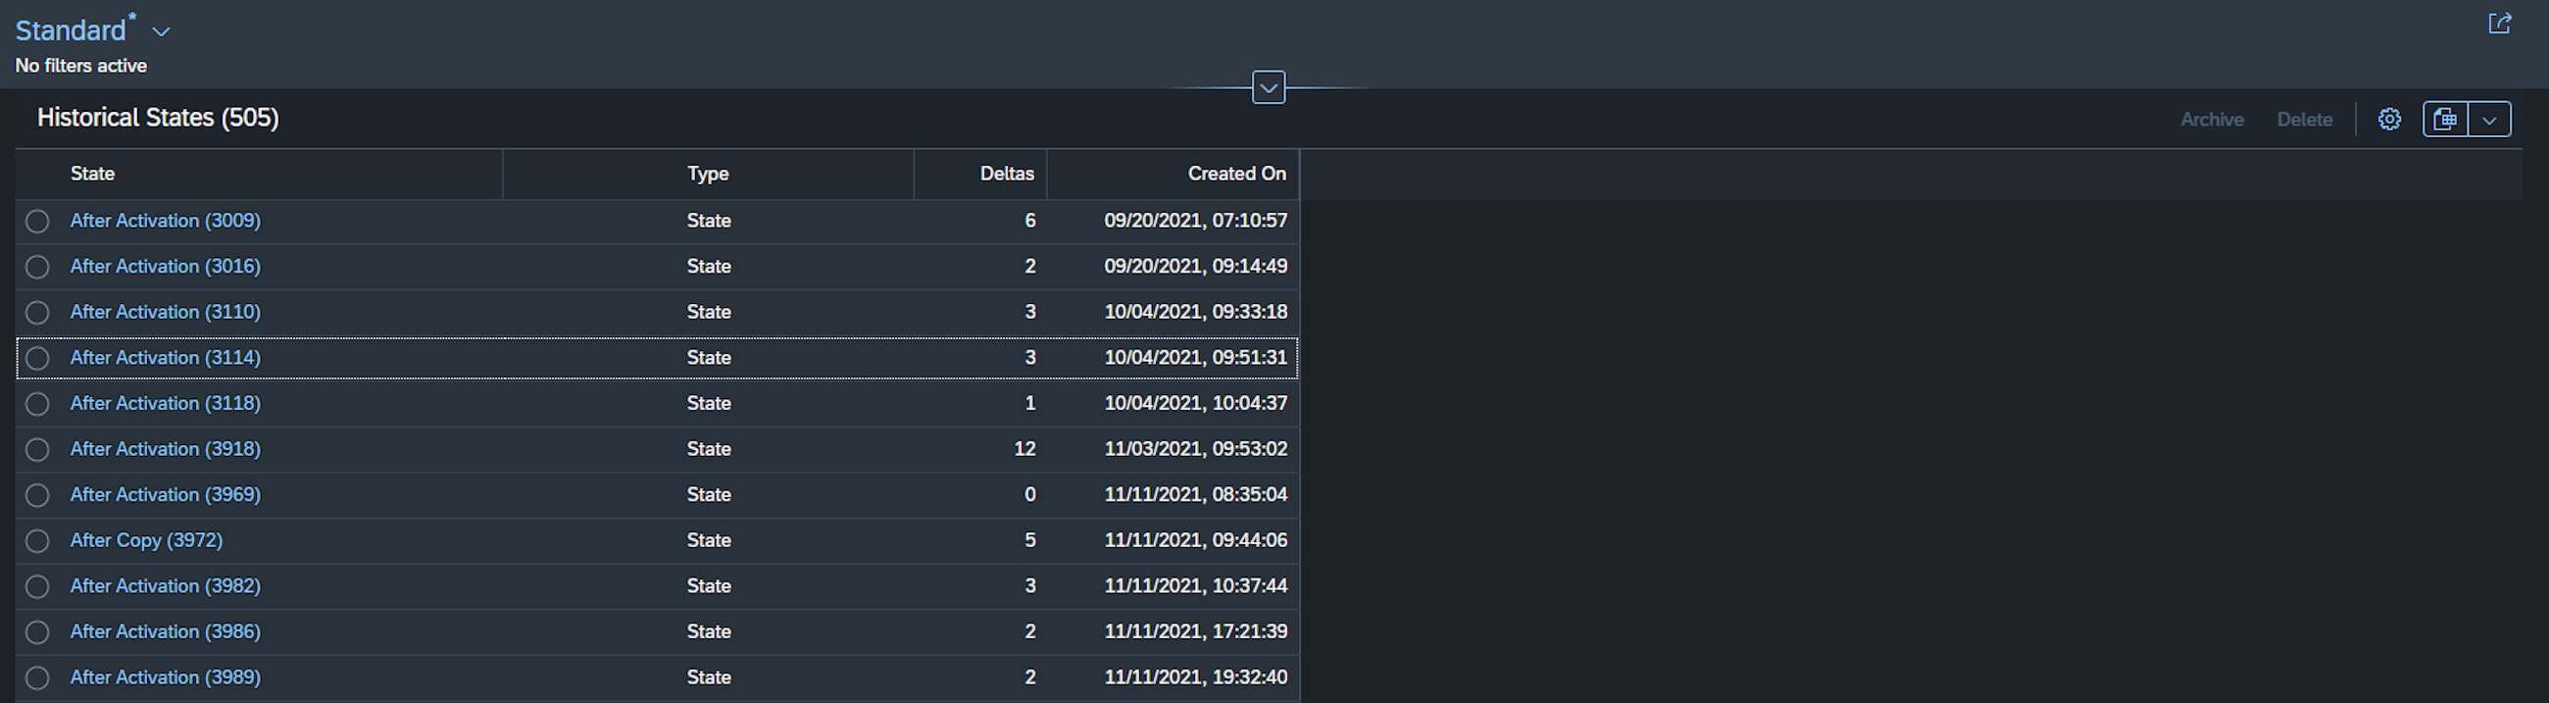The width and height of the screenshot is (2549, 703).
Task: Select radio button for After Activation (3989)
Action: click(37, 678)
